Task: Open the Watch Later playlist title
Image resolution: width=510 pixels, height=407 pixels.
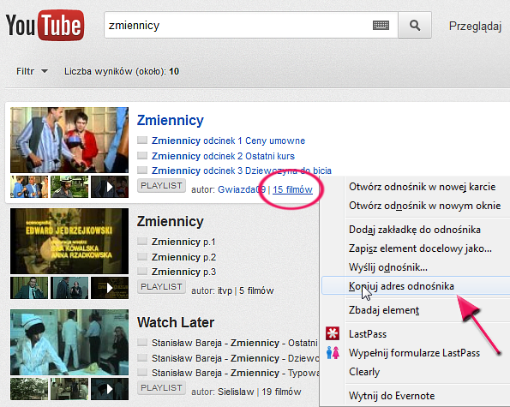Action: [x=176, y=322]
